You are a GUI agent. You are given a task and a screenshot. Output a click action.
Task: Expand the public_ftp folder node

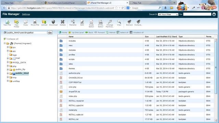[8, 69]
